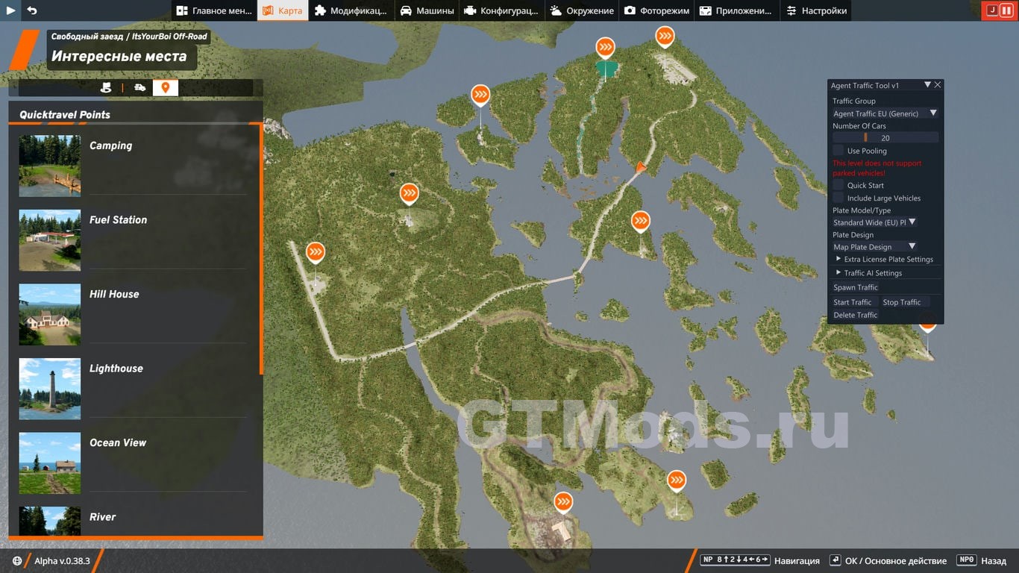The height and width of the screenshot is (573, 1019).
Task: Click the map marker over the teal lake
Action: 606,48
